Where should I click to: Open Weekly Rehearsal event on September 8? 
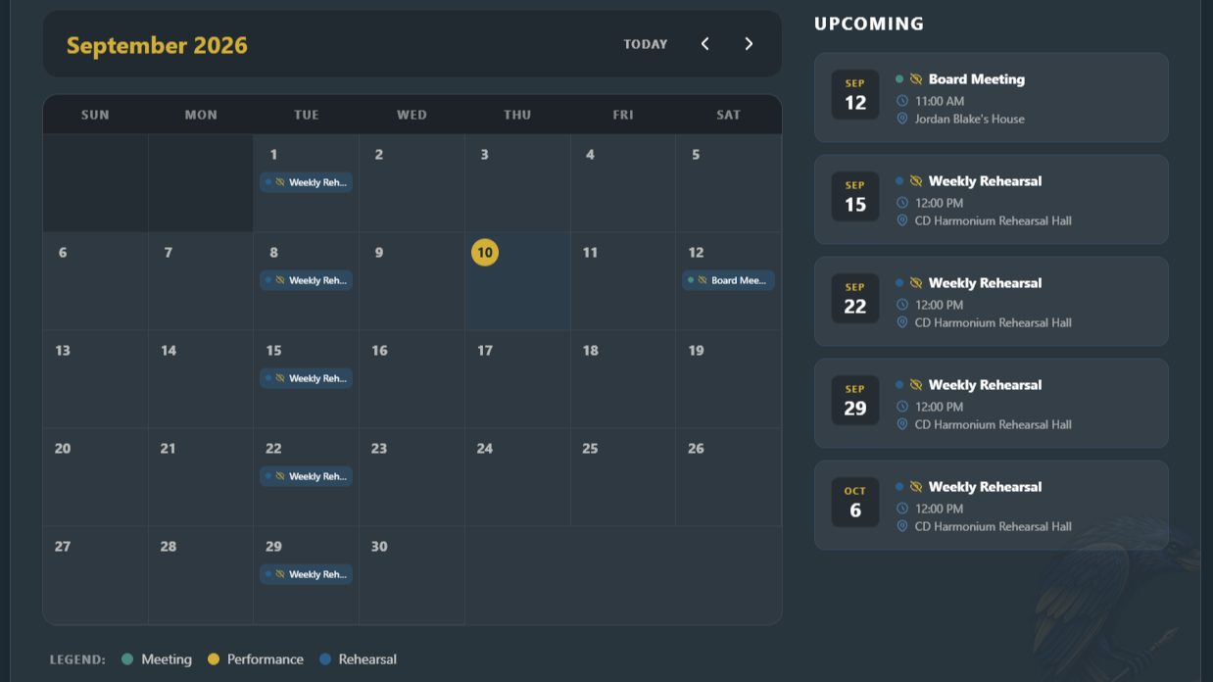click(306, 280)
